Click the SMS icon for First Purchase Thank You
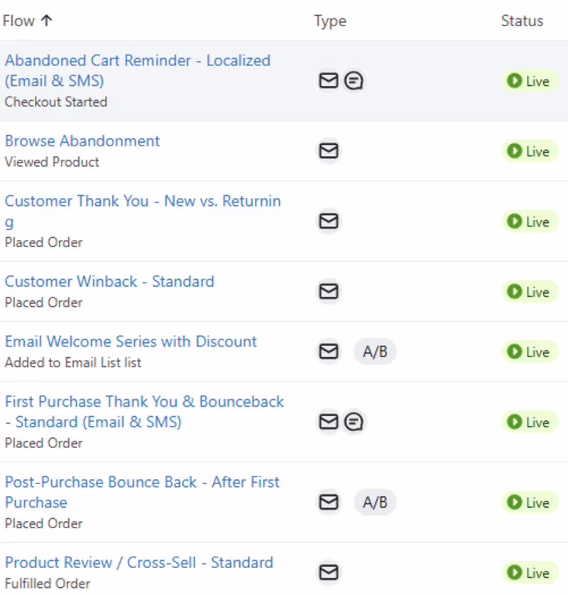This screenshot has height=595, width=568. coord(353,421)
